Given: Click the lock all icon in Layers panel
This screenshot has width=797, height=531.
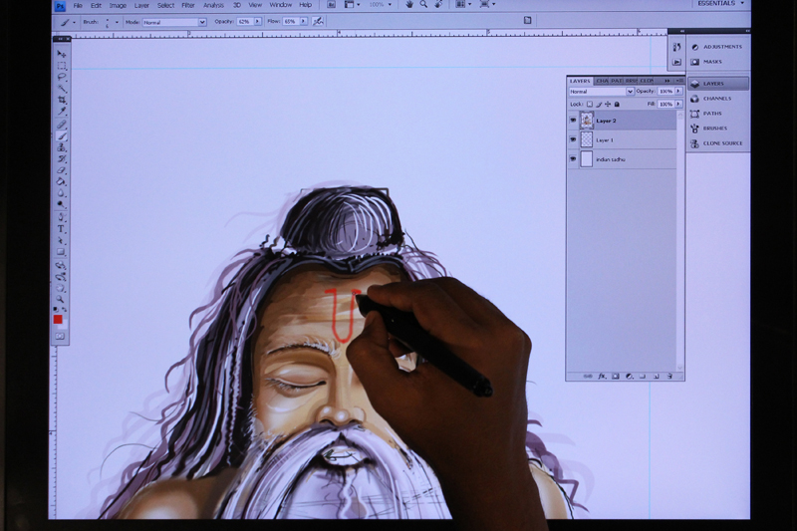Looking at the screenshot, I should pyautogui.click(x=617, y=104).
